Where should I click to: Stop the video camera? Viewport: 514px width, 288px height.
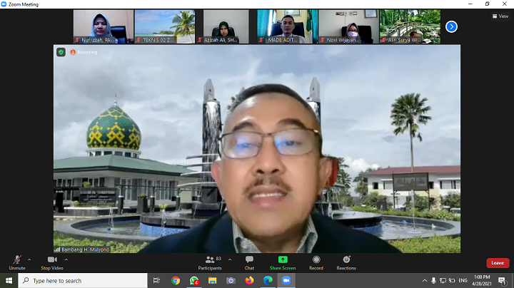51,262
